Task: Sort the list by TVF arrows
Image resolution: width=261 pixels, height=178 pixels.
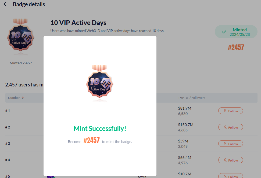Action: 187,98
